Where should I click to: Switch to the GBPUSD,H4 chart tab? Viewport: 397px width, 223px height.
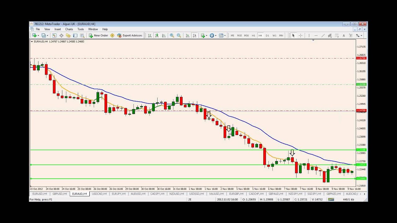click(60, 194)
